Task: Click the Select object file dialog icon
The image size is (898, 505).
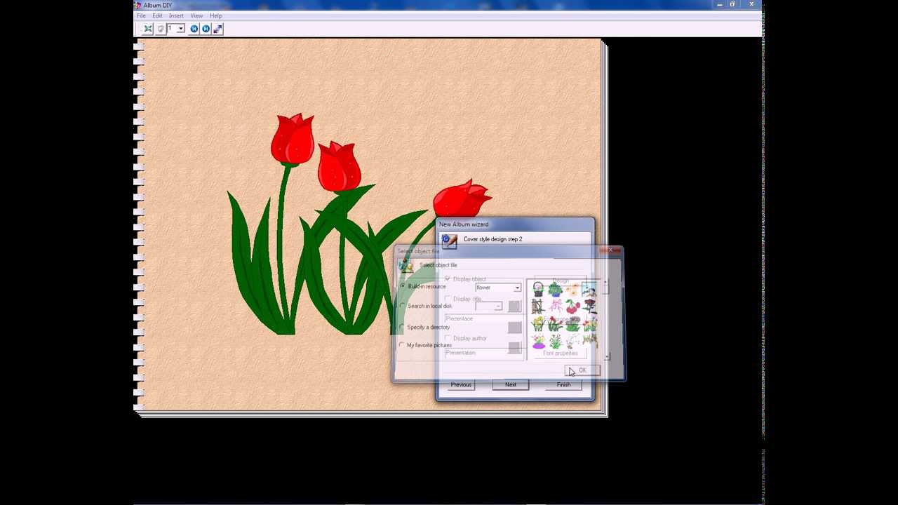Action: click(x=406, y=266)
